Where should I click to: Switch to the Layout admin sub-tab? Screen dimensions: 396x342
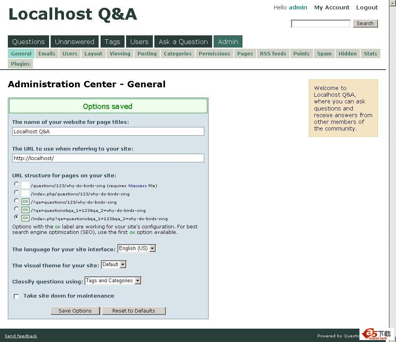tap(93, 53)
